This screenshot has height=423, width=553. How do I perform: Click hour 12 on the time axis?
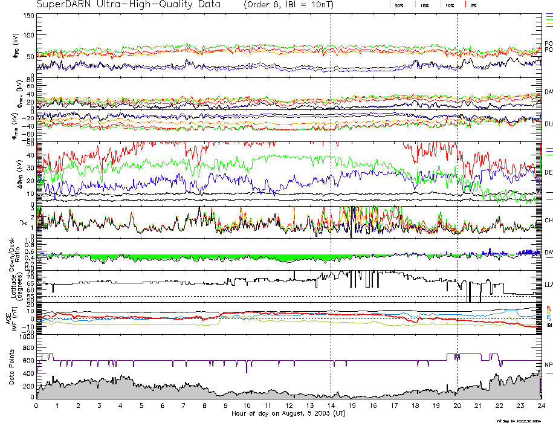pos(288,405)
